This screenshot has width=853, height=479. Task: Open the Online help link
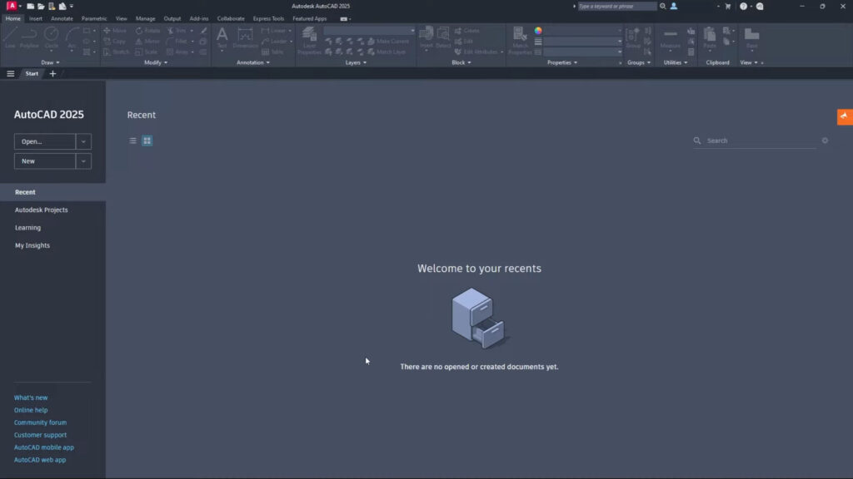click(31, 410)
